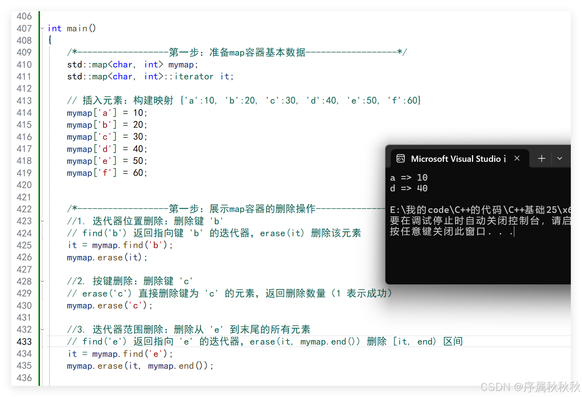Image resolution: width=582 pixels, height=397 pixels.
Task: Click console message '要在调试停止时自动关闭控制台'
Action: [465, 221]
